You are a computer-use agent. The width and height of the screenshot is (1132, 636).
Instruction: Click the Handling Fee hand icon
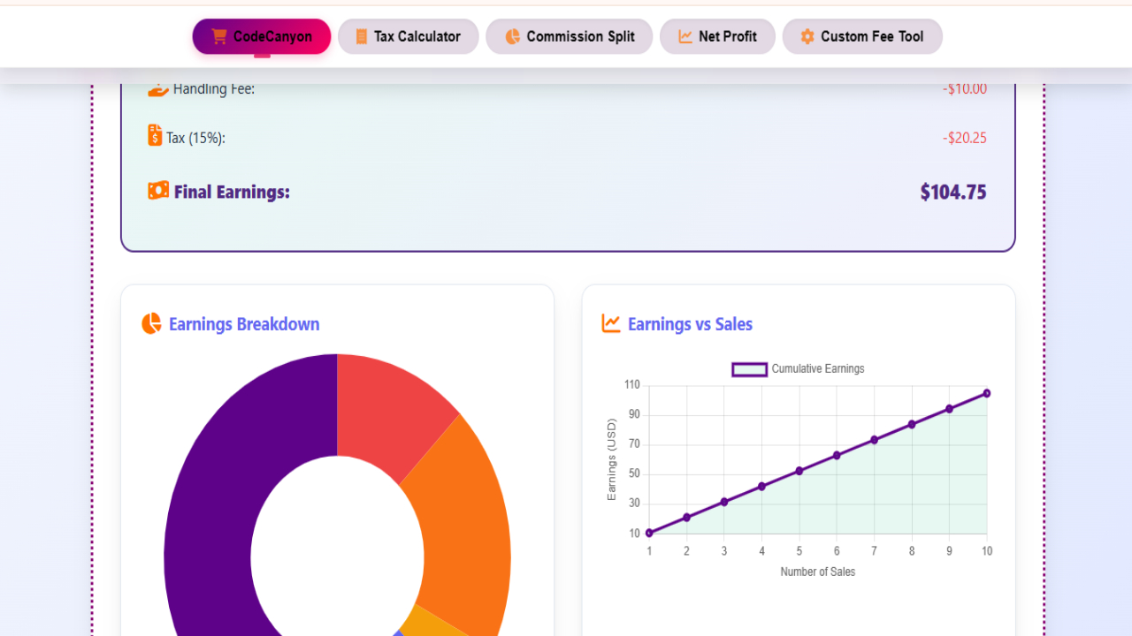157,88
